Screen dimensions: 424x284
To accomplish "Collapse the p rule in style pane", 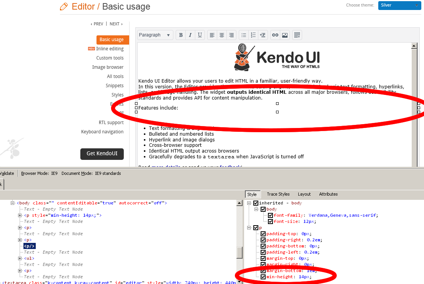I will [x=249, y=228].
